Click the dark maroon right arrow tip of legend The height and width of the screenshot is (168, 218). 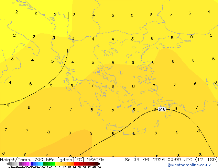pyautogui.click(x=99, y=164)
